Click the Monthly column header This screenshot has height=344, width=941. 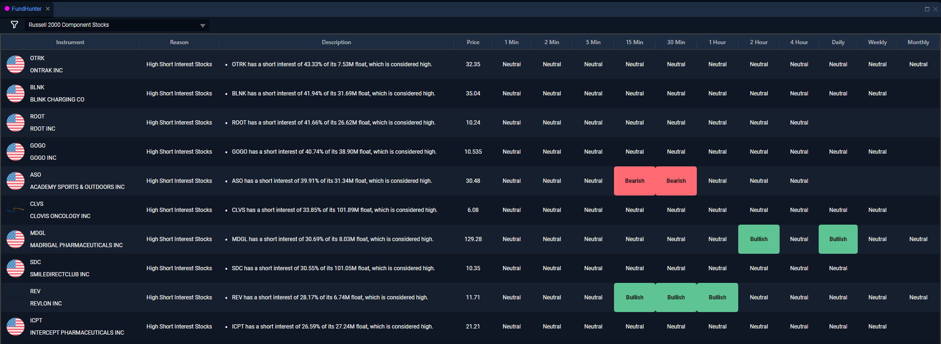pyautogui.click(x=918, y=42)
